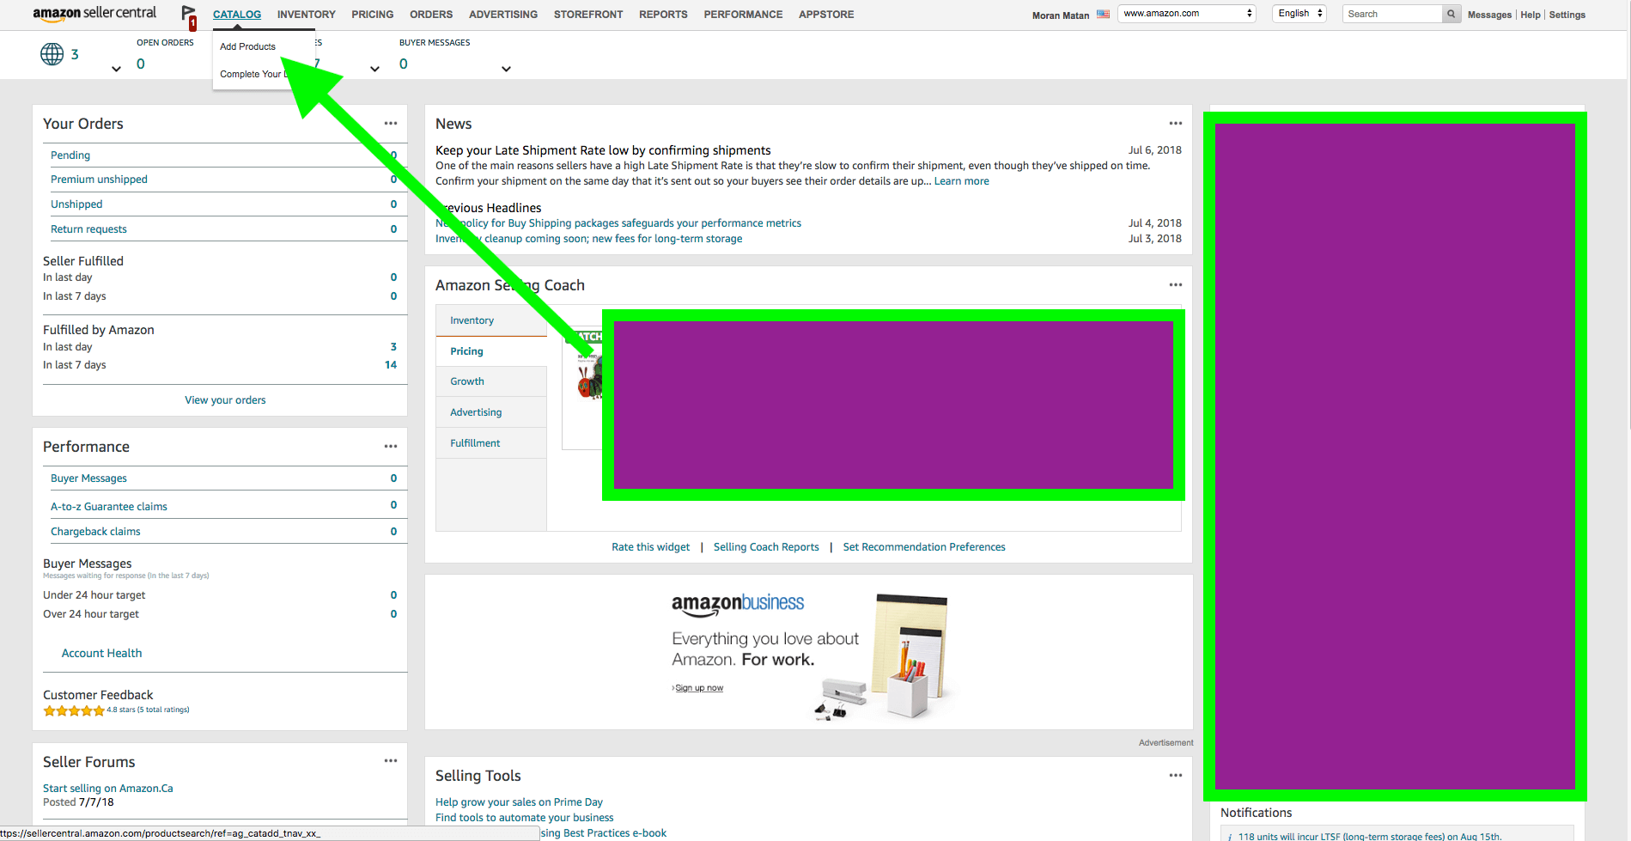Open Buyer Messages link in Performance
The image size is (1631, 841).
tap(88, 478)
